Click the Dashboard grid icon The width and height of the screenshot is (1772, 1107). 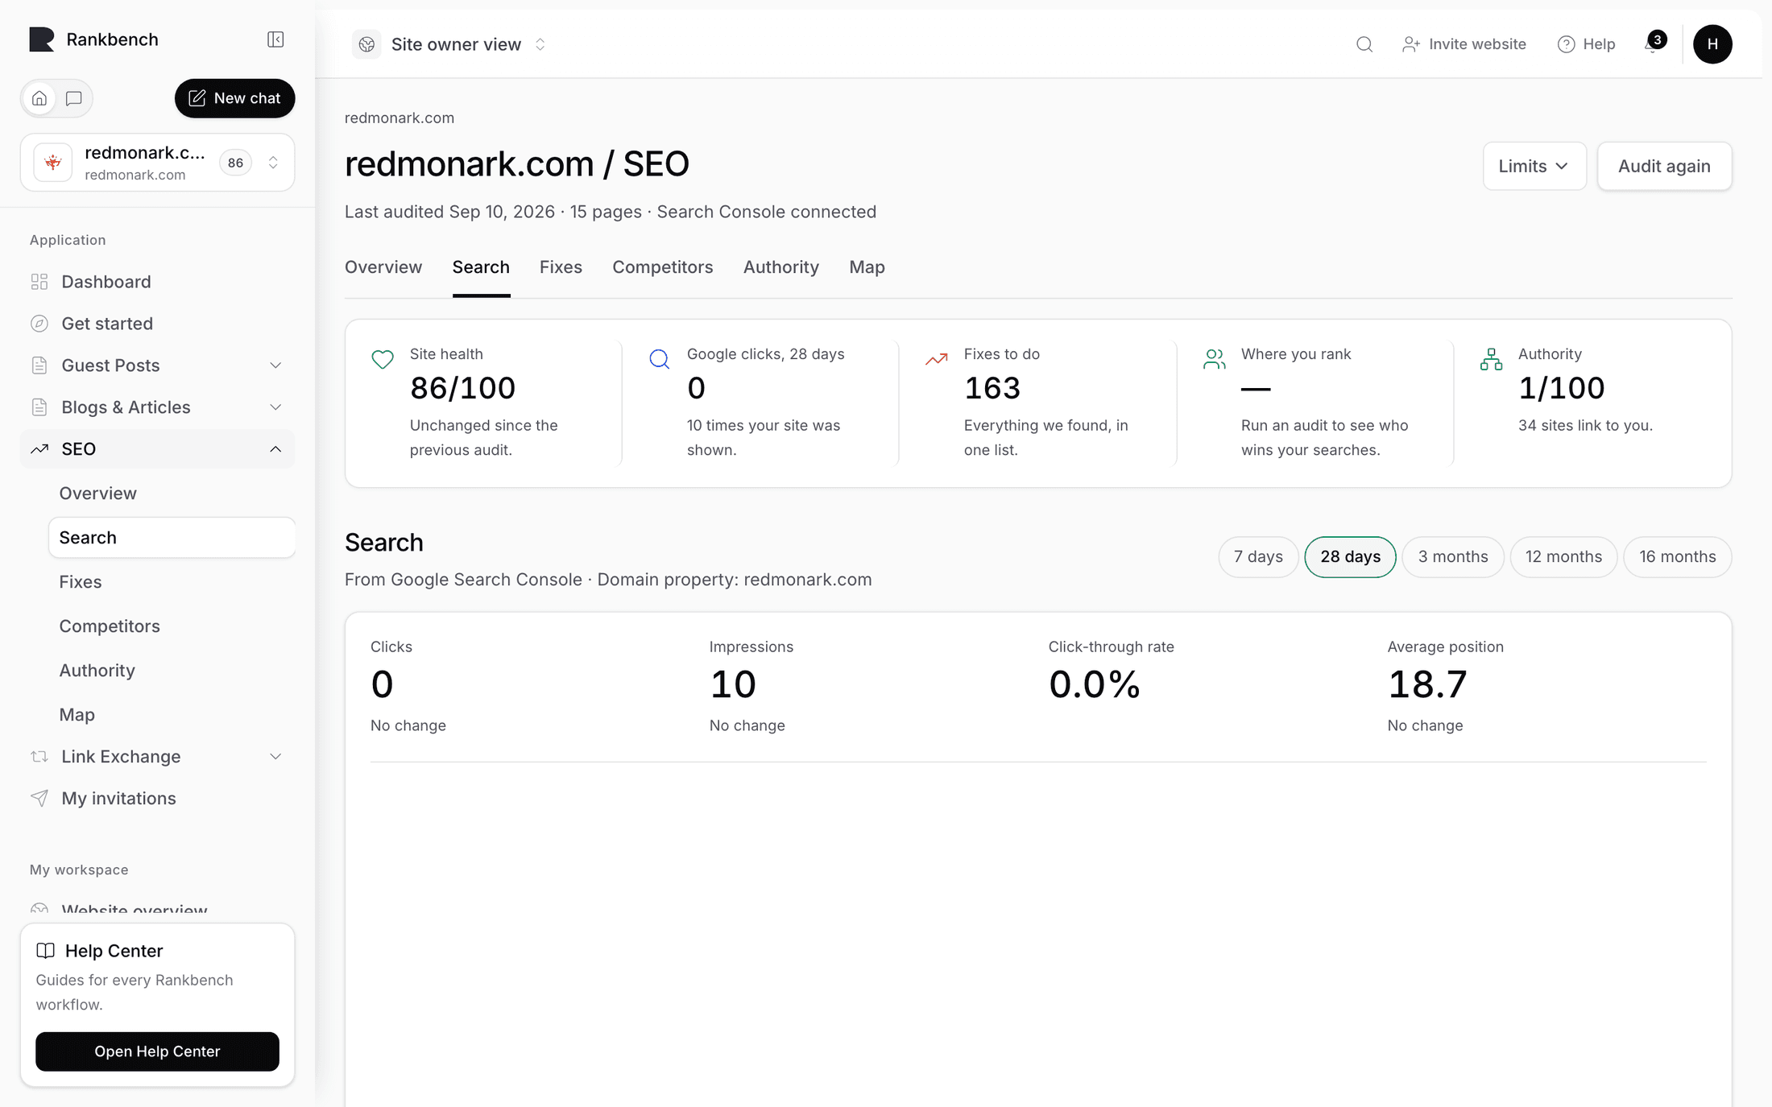click(x=39, y=282)
